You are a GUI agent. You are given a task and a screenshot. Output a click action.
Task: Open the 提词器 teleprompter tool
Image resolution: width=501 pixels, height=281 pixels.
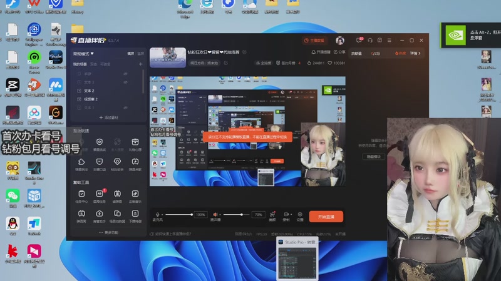pos(117,196)
